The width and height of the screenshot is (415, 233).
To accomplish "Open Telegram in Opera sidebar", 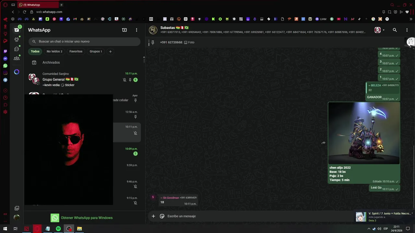I will (5, 80).
